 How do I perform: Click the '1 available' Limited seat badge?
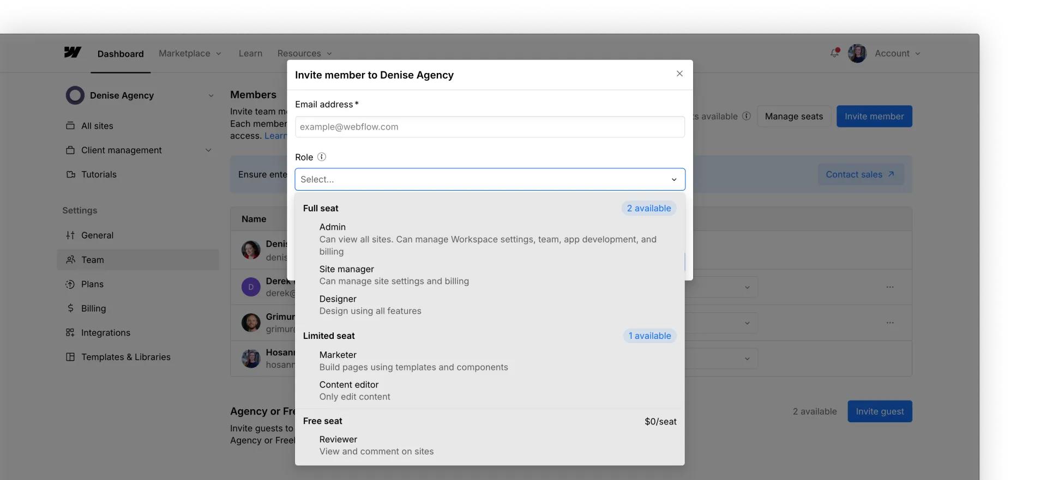650,336
